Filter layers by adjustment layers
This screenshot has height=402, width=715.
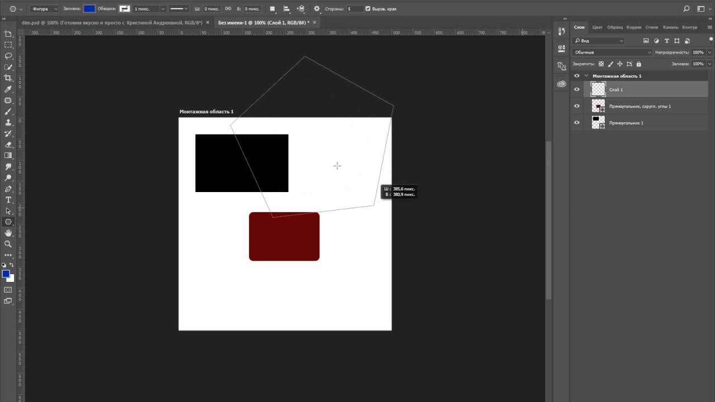tap(656, 41)
